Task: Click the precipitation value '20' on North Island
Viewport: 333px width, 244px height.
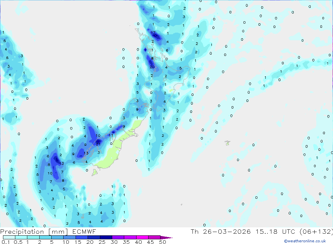Action: tap(152, 67)
